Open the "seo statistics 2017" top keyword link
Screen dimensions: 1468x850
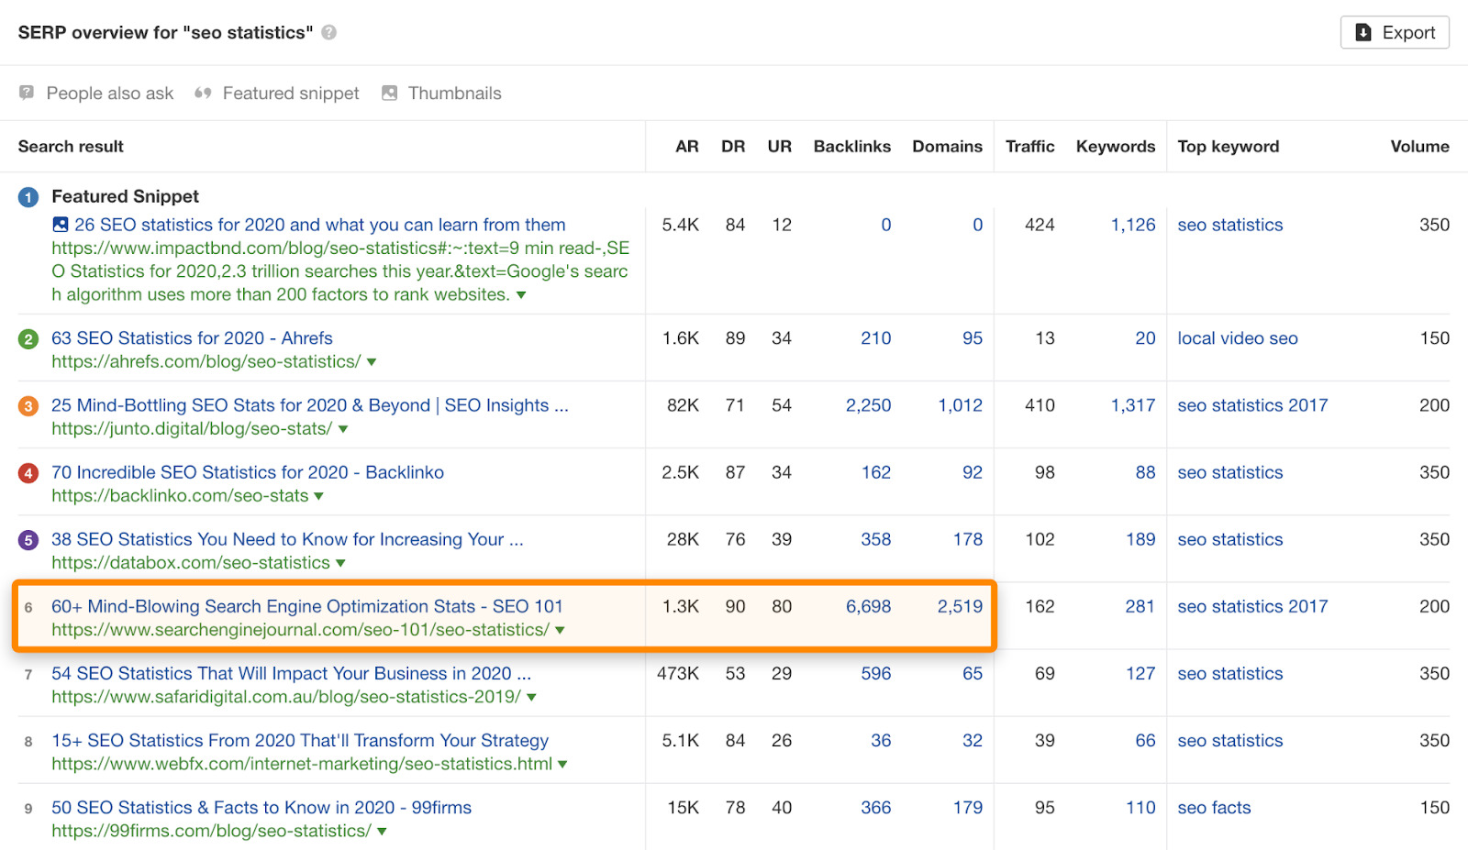1252,404
